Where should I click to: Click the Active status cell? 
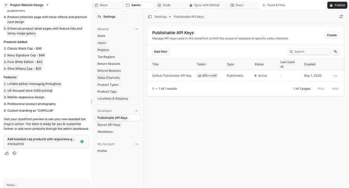point(261,76)
